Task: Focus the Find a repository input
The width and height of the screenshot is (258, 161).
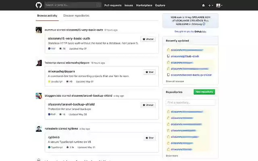Action: 190,103
